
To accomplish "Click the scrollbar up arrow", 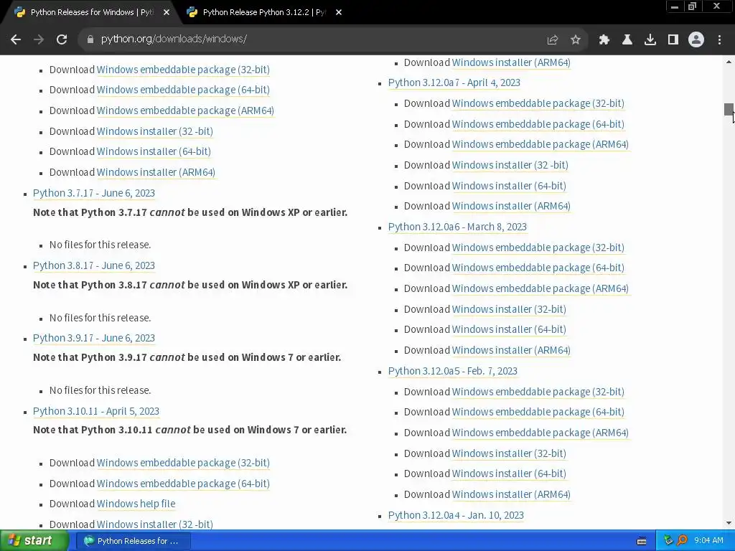I will tap(729, 62).
